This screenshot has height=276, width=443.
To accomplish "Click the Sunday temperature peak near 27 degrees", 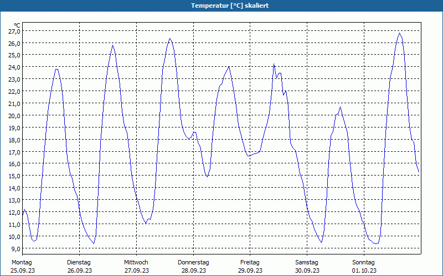I will (x=399, y=33).
